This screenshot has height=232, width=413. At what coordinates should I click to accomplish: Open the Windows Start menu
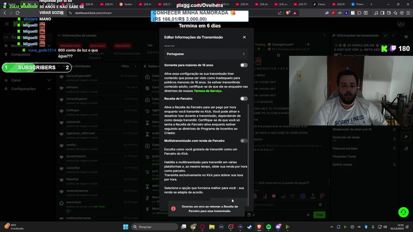tap(126, 227)
